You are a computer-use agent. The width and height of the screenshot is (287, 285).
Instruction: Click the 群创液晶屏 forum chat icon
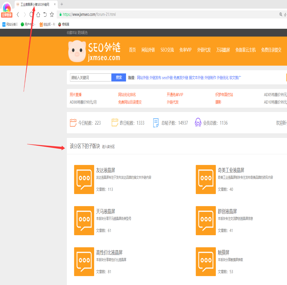pyautogui.click(x=206, y=221)
